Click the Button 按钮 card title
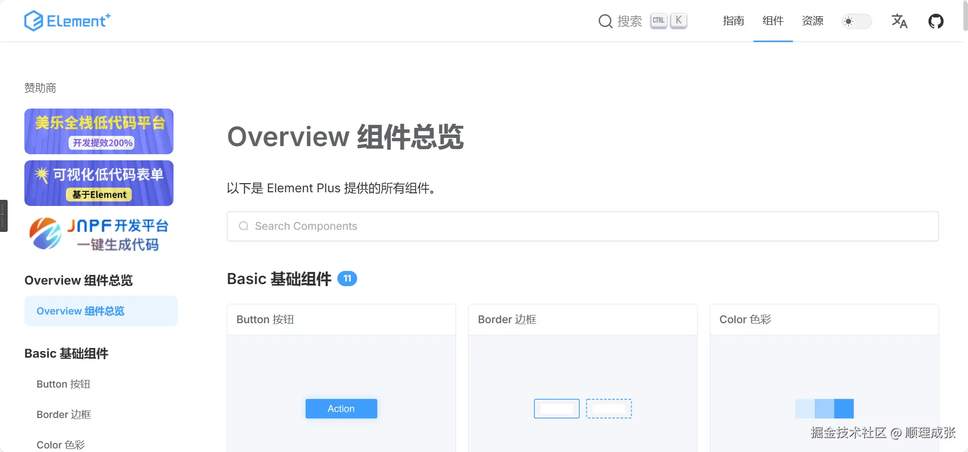 click(265, 320)
